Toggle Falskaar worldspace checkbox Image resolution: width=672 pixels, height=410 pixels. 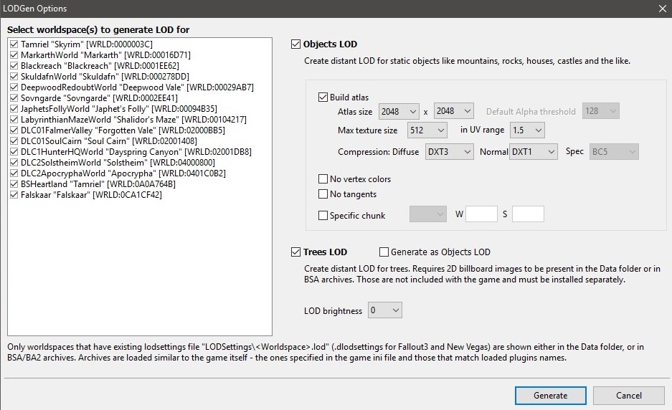14,194
